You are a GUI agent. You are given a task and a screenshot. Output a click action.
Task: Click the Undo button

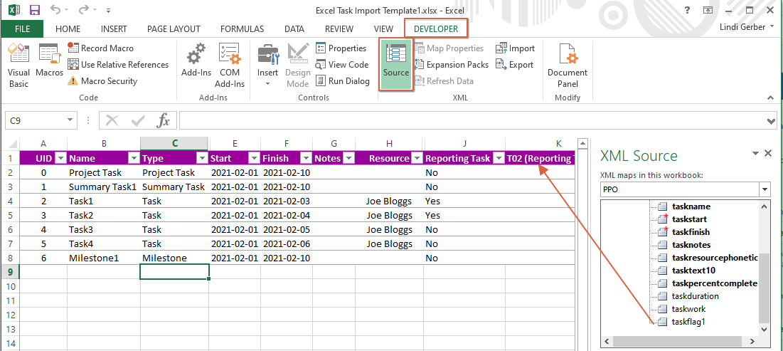pos(55,10)
